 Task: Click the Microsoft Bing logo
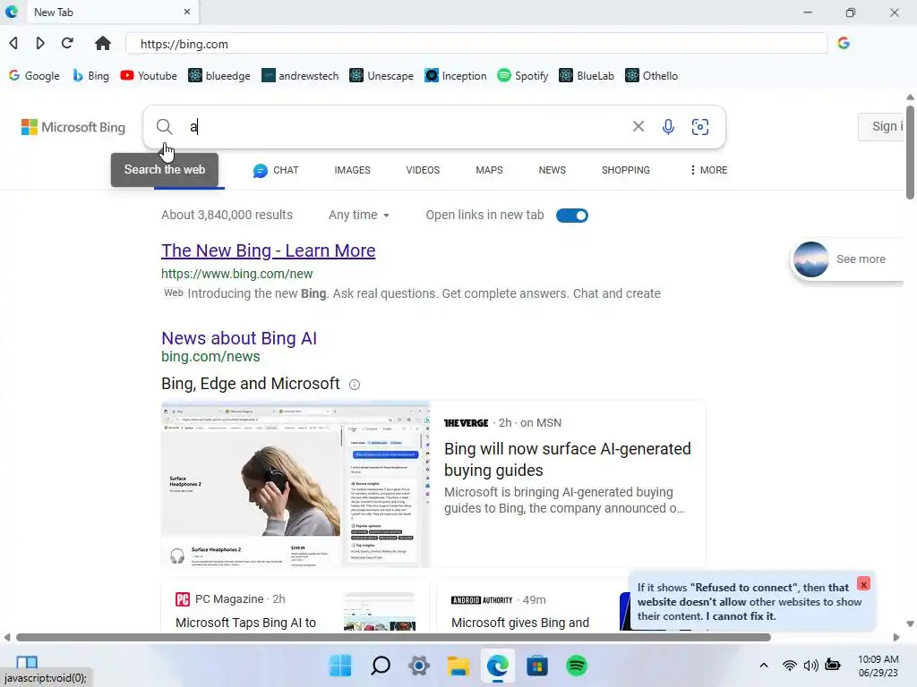(x=73, y=127)
